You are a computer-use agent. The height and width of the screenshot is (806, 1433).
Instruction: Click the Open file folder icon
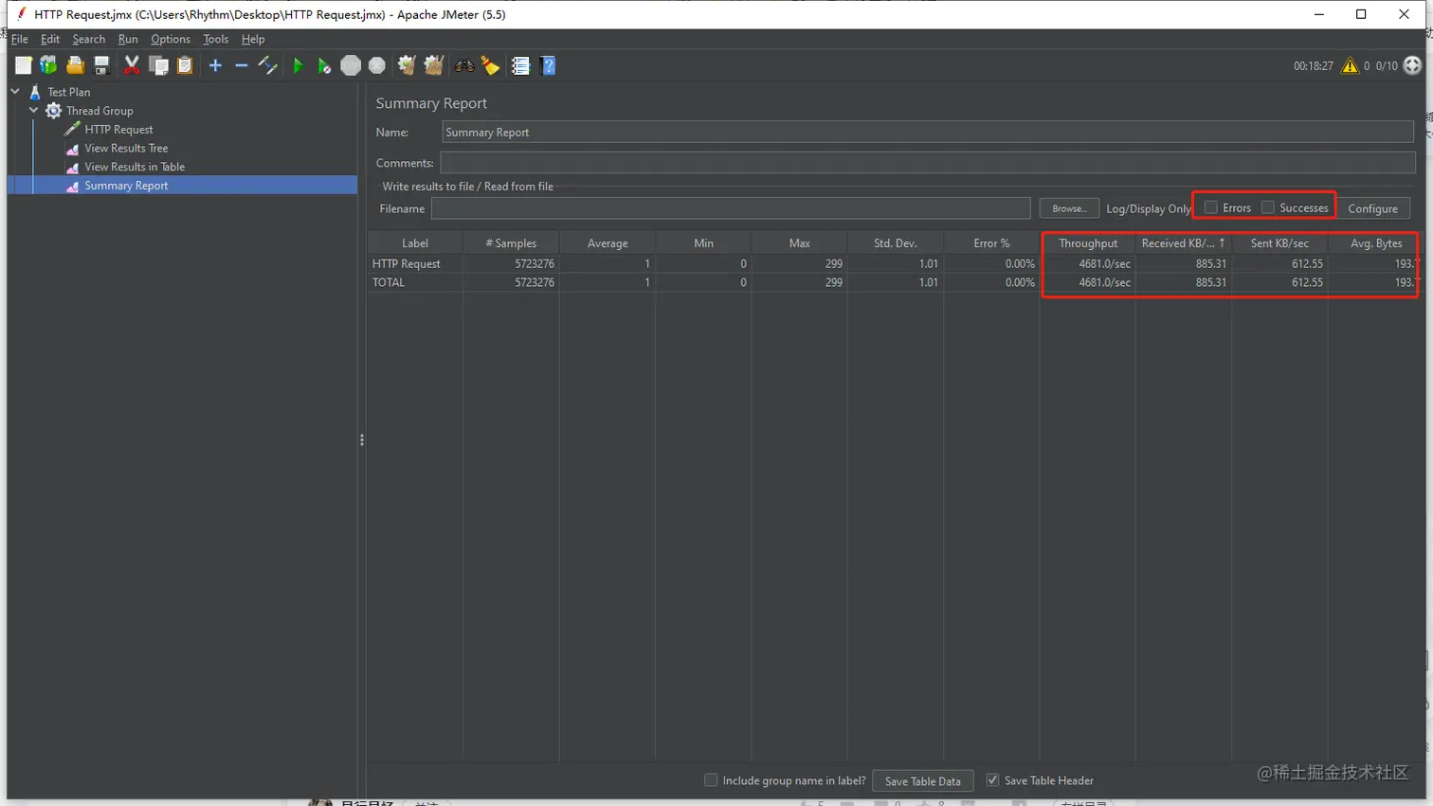pyautogui.click(x=75, y=65)
